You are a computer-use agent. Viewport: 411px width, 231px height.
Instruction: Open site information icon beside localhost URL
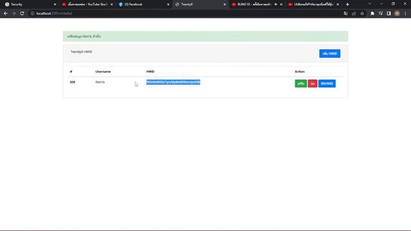point(32,13)
